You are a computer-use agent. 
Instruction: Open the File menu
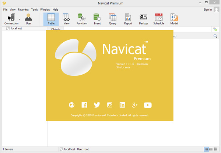point(6,10)
